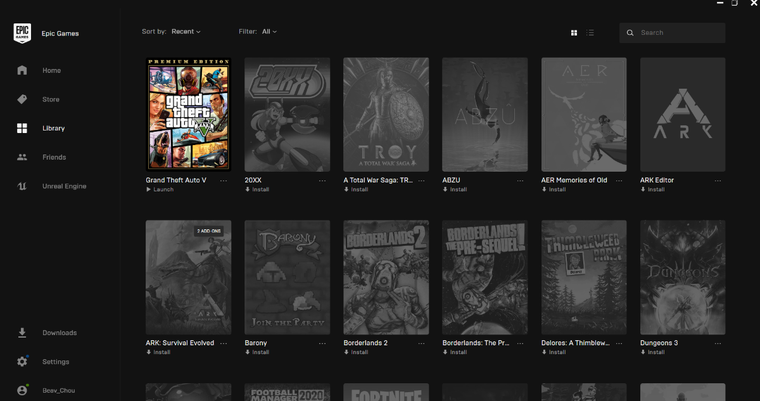Install Delores: A Thimbleweed Park game
This screenshot has height=401, width=760.
[554, 352]
